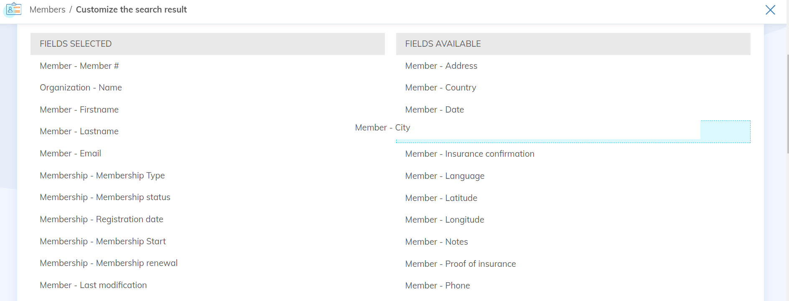The width and height of the screenshot is (789, 301).
Task: Select Organization - Name in selected fields
Action: (81, 88)
